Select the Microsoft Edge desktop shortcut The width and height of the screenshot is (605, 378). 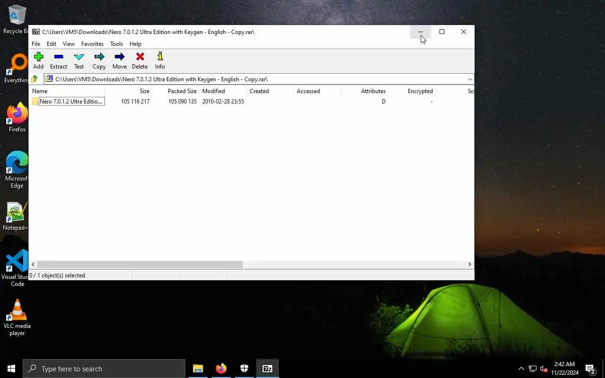(x=17, y=170)
